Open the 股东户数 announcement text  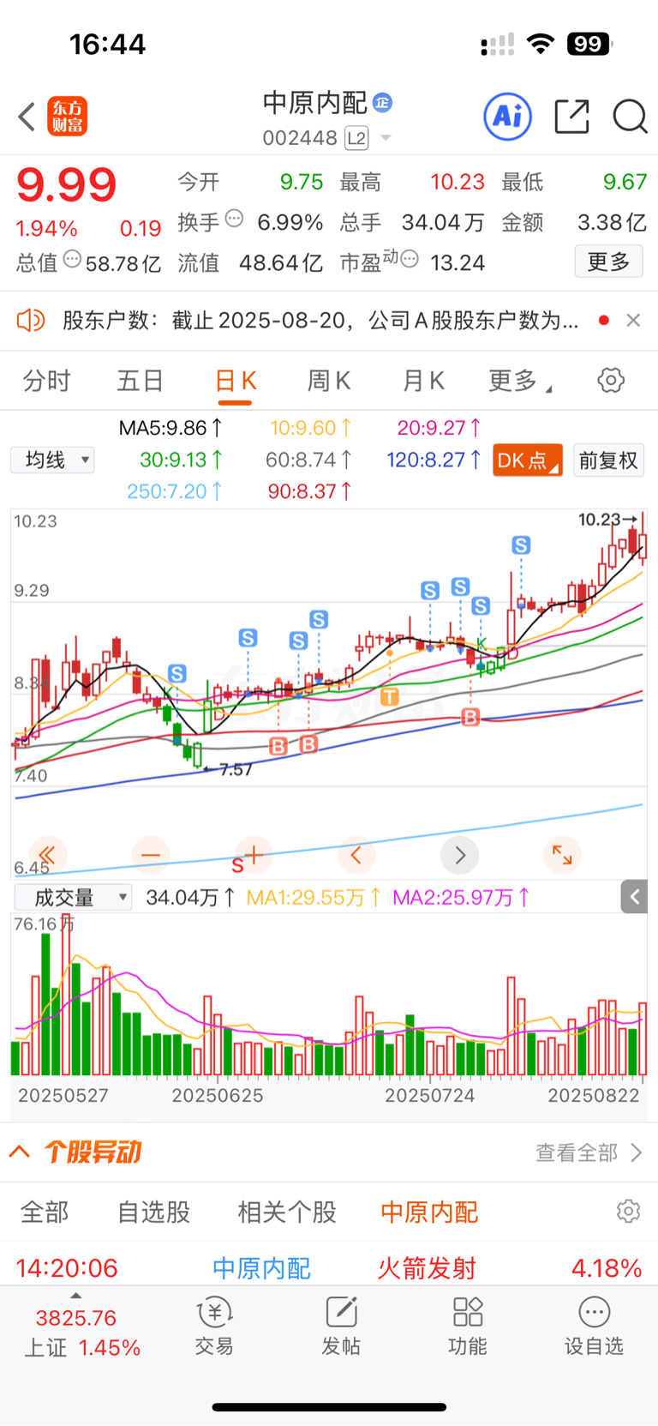tap(321, 321)
